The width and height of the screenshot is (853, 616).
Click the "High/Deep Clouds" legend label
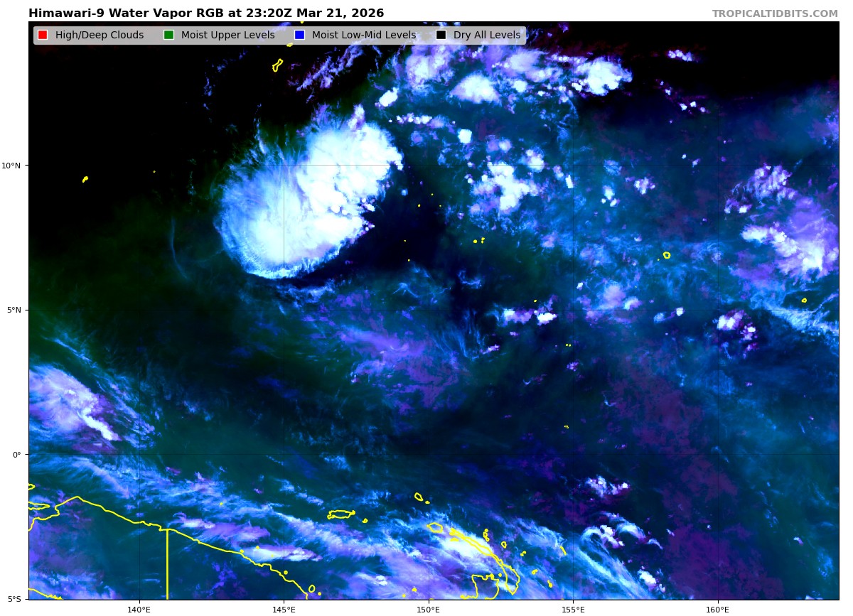[x=100, y=36]
